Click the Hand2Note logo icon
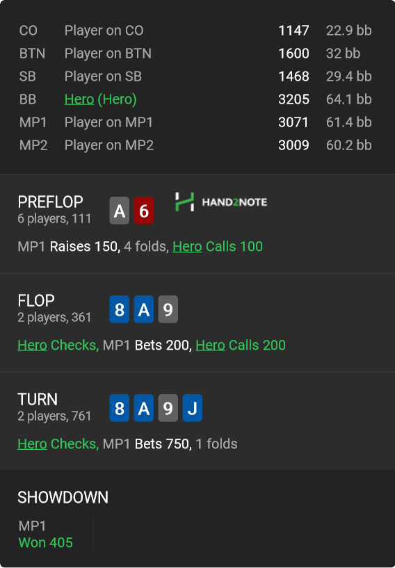Viewport: 395px width, 568px height. (184, 202)
